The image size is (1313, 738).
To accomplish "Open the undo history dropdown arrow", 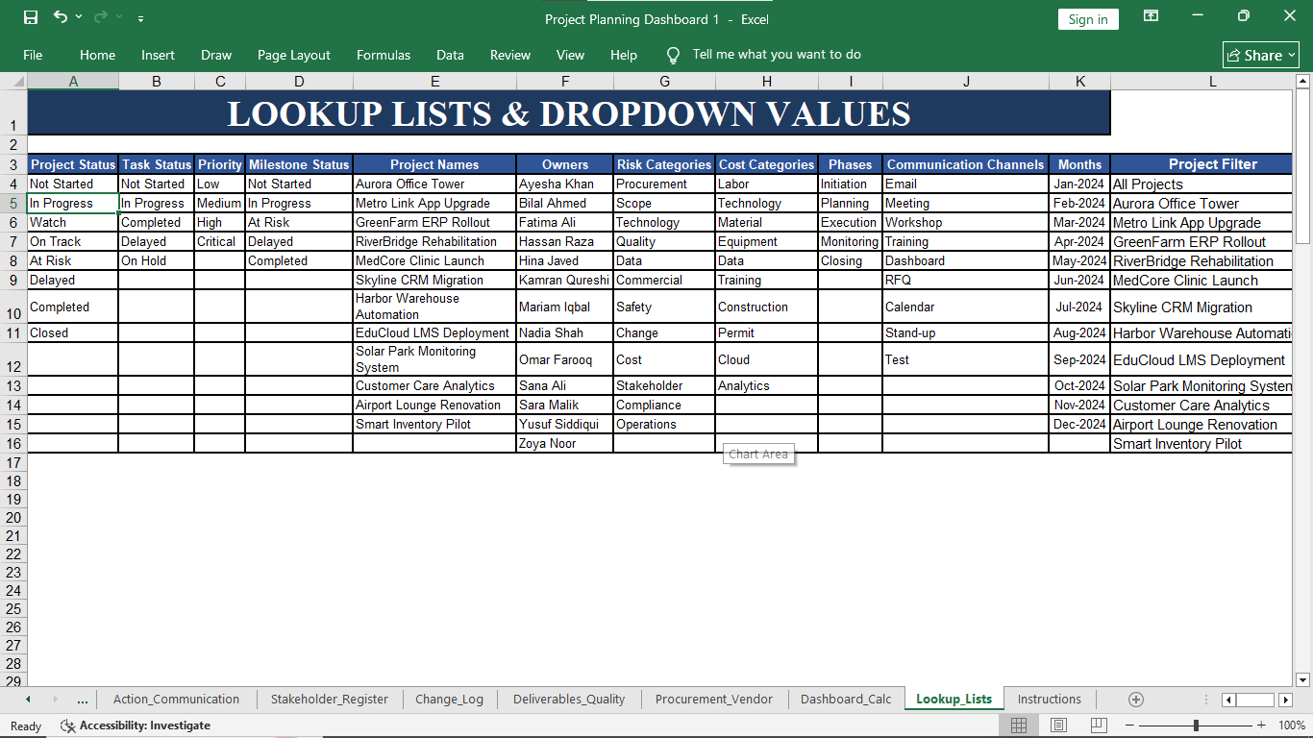I will pos(79,17).
